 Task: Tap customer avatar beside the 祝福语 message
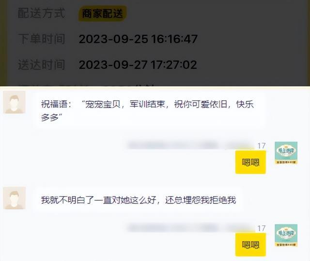pyautogui.click(x=14, y=102)
